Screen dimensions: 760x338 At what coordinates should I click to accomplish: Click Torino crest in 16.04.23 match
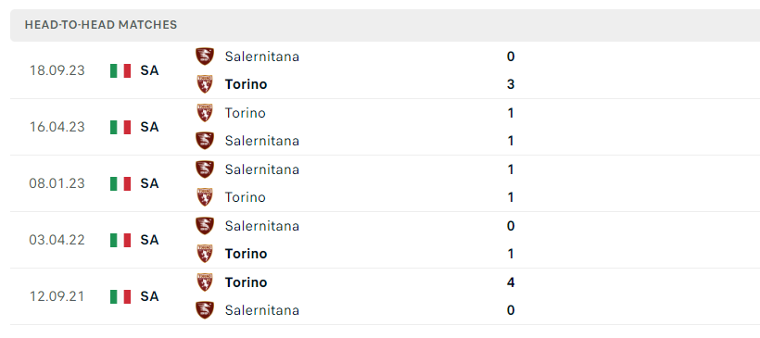click(x=205, y=113)
